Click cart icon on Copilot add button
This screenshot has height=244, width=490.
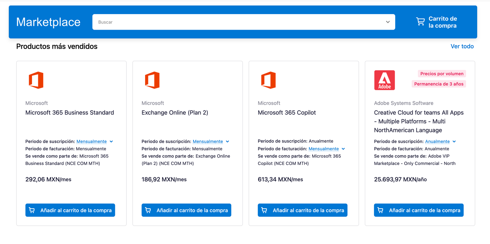pyautogui.click(x=264, y=210)
